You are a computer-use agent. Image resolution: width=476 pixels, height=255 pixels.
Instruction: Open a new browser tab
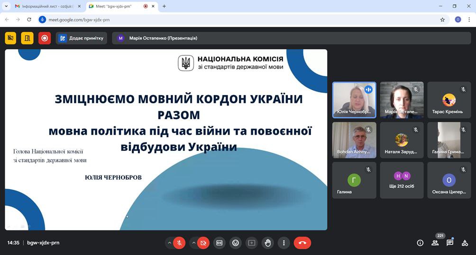tap(164, 6)
